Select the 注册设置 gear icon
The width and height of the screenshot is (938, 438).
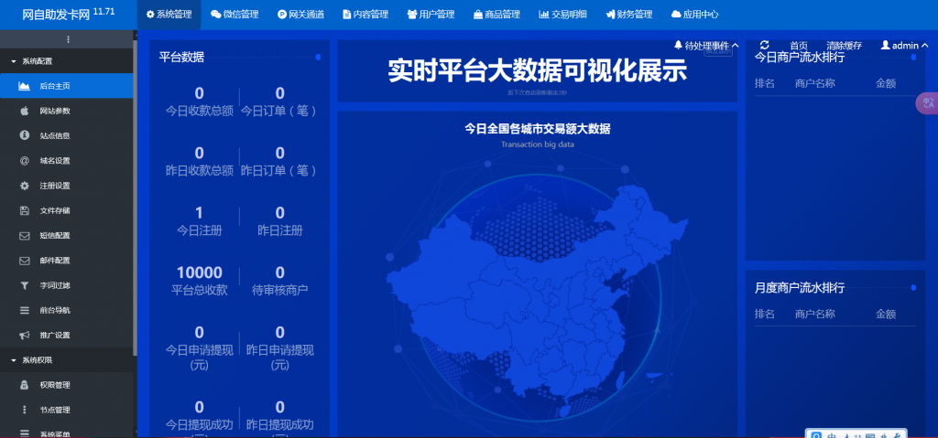click(x=25, y=186)
